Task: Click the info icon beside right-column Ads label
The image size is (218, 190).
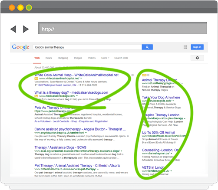Action: tap(148, 75)
